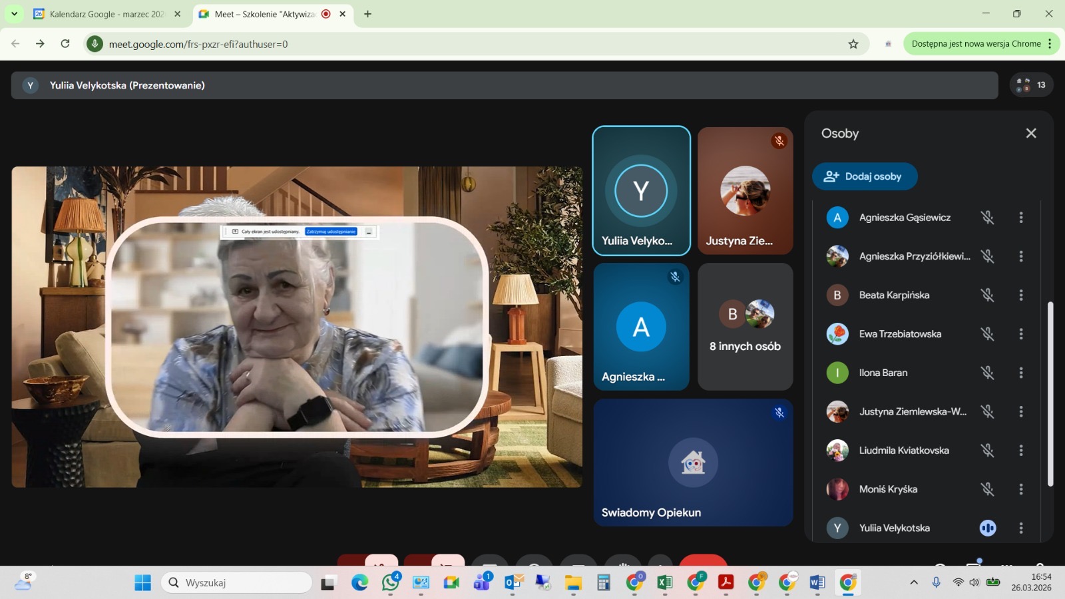Screen dimensions: 1065x599
Task: Toggle the microphone icon for Agnieszka Gąsiewicz
Action: (x=987, y=218)
